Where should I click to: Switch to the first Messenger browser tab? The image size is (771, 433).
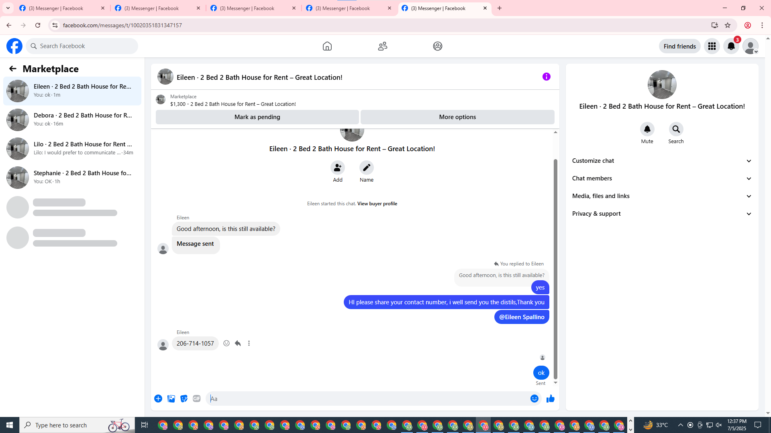(x=56, y=8)
